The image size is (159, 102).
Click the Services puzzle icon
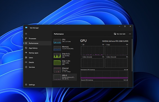coord(26,67)
